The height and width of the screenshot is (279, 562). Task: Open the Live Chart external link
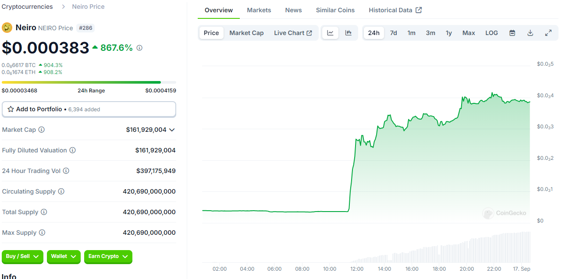click(x=293, y=33)
